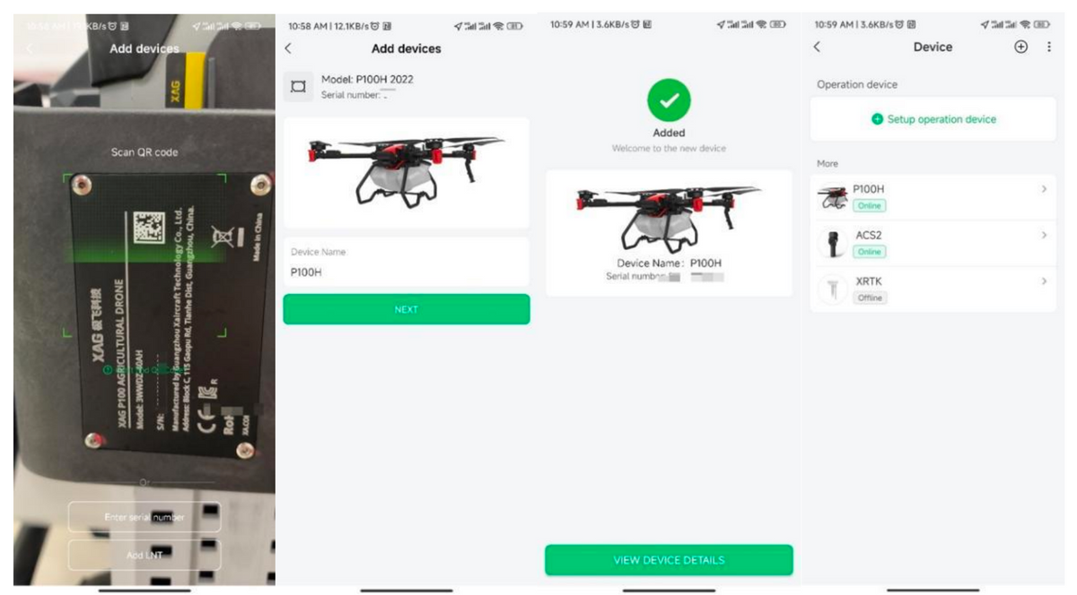Expand the ACS2 device row chevron

pyautogui.click(x=1044, y=235)
